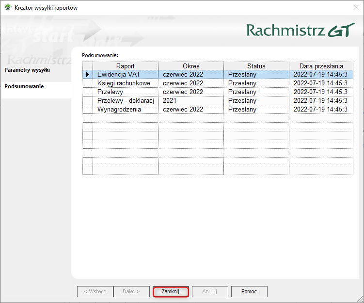
Task: Click the Rachmistrz GT app icon in title bar
Action: (x=8, y=7)
